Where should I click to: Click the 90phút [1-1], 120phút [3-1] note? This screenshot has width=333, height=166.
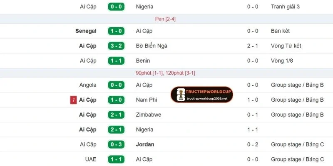(x=165, y=73)
